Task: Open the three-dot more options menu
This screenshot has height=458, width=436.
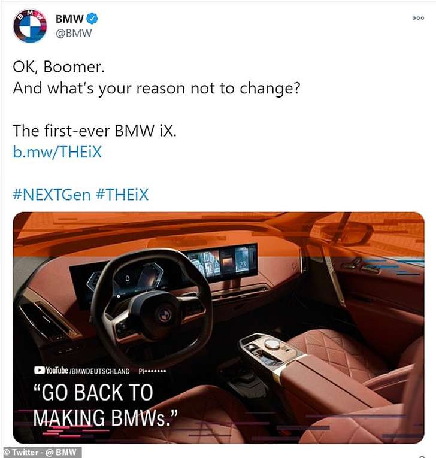Action: click(418, 18)
